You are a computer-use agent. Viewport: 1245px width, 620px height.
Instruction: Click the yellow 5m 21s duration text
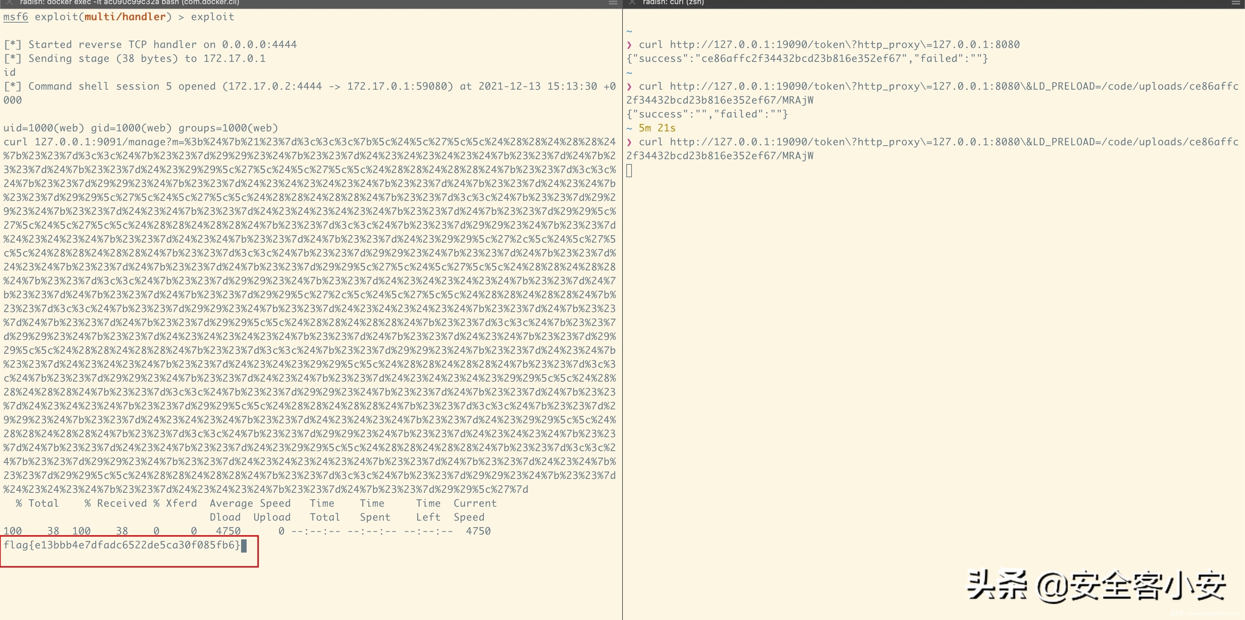657,128
